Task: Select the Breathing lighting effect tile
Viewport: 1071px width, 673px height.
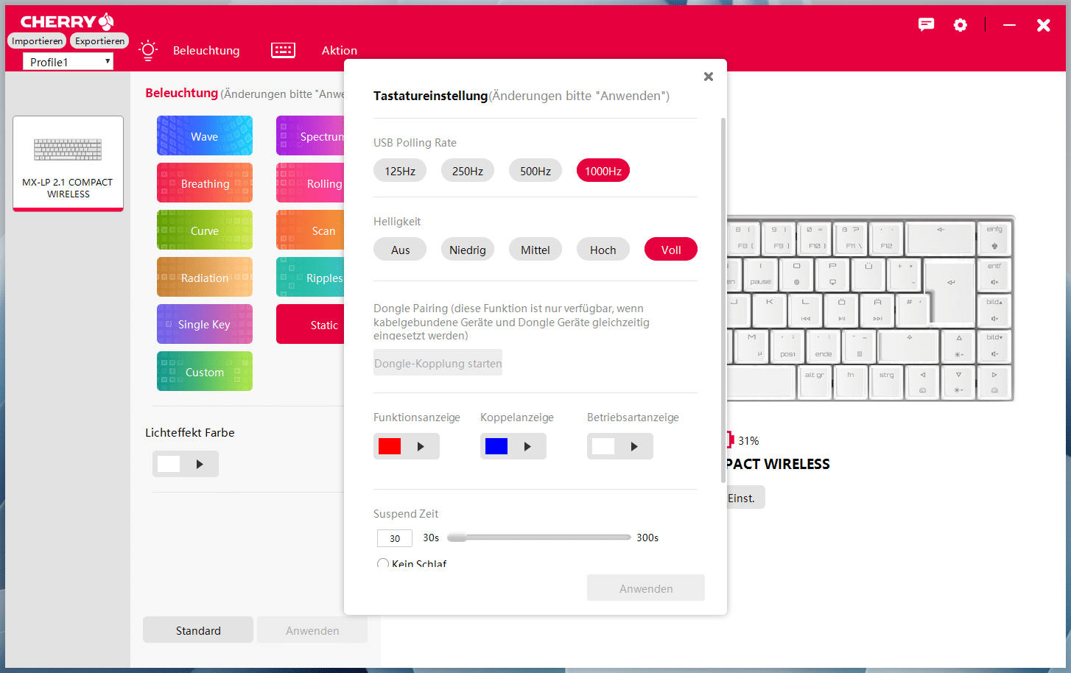Action: point(204,183)
